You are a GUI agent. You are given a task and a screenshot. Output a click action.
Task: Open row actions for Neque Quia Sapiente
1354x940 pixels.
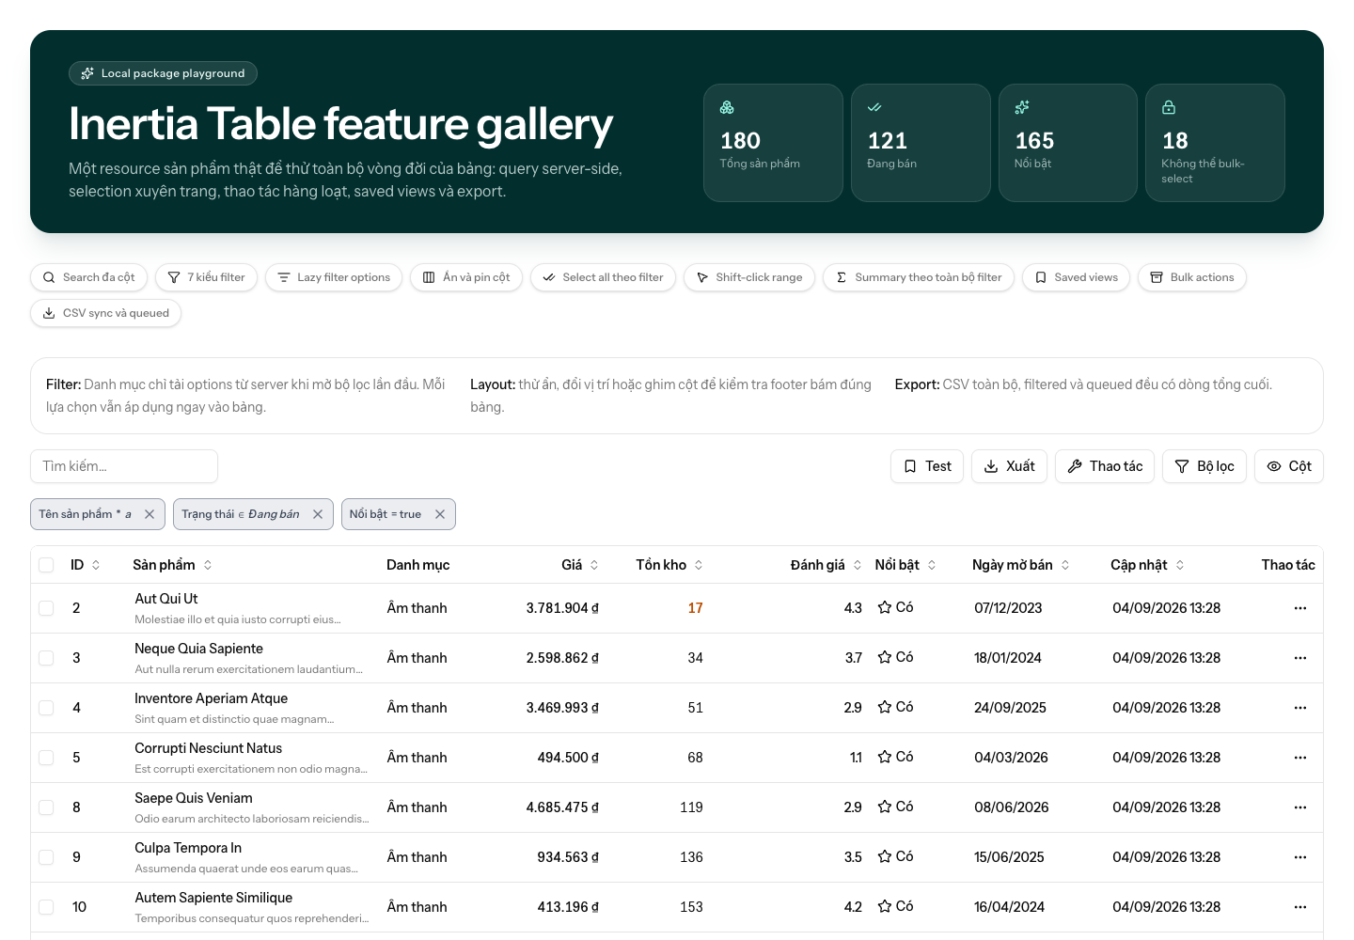1300,658
